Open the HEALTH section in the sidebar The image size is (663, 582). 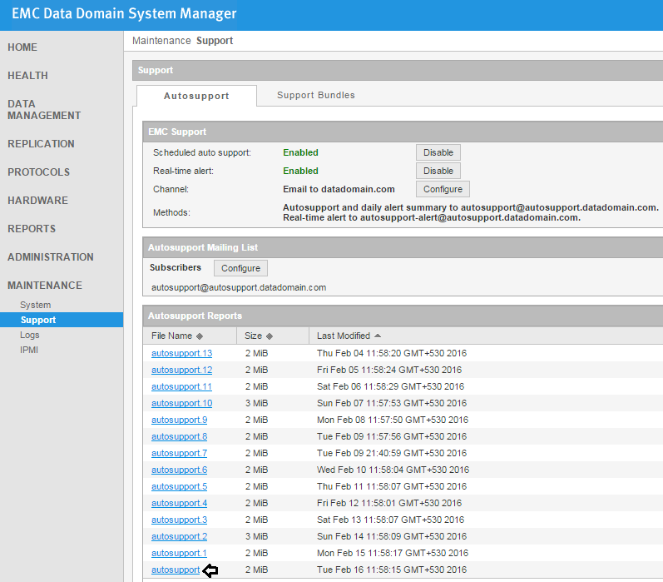[27, 76]
